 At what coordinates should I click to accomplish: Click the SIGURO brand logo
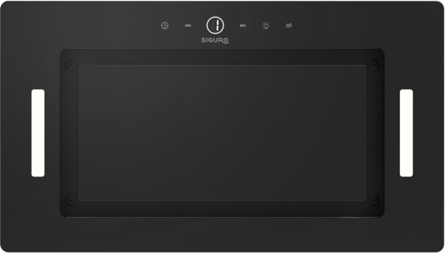[x=215, y=41]
